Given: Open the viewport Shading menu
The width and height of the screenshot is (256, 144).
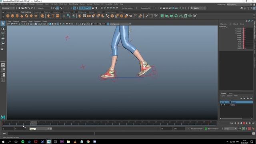Looking at the screenshot, I should tap(16, 21).
